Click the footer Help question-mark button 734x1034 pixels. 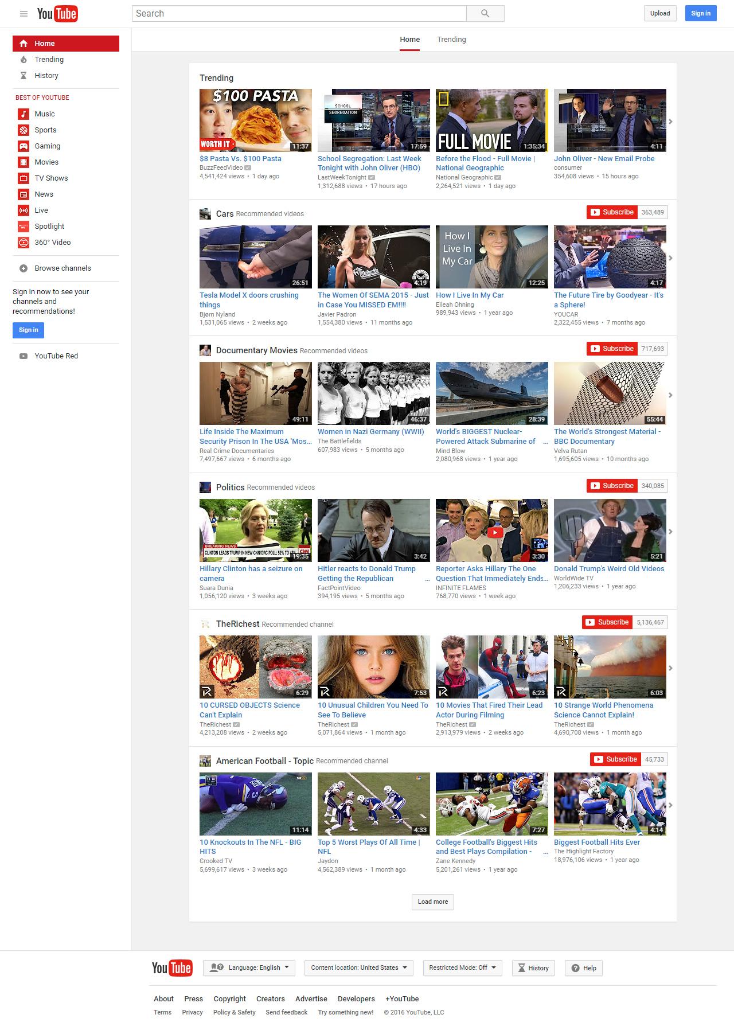point(584,968)
